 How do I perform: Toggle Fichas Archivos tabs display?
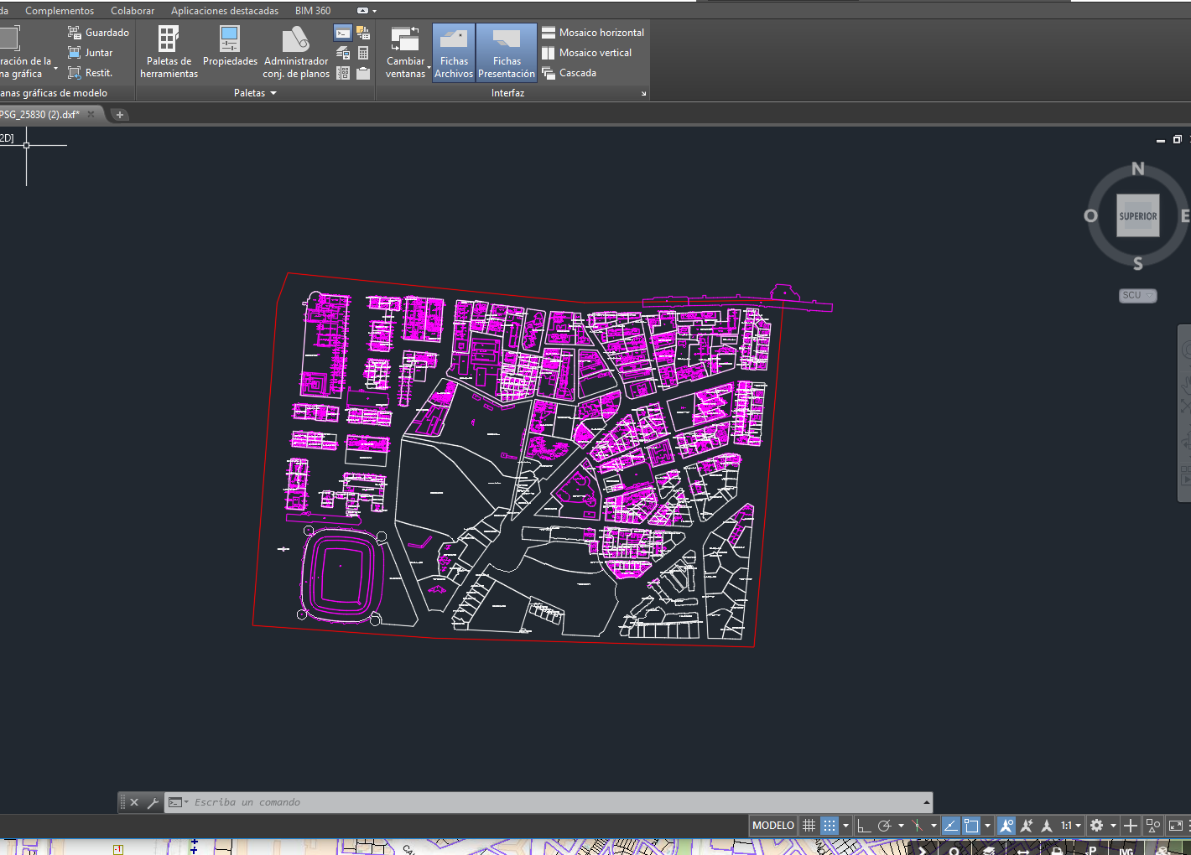pyautogui.click(x=454, y=52)
